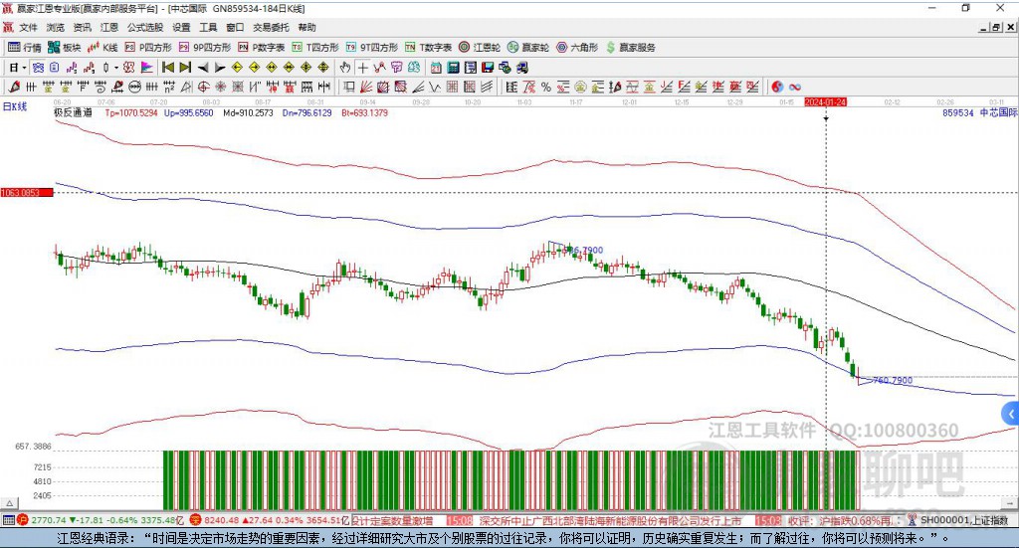
Task: Click the 极反通道 indicator label
Action: tap(74, 113)
